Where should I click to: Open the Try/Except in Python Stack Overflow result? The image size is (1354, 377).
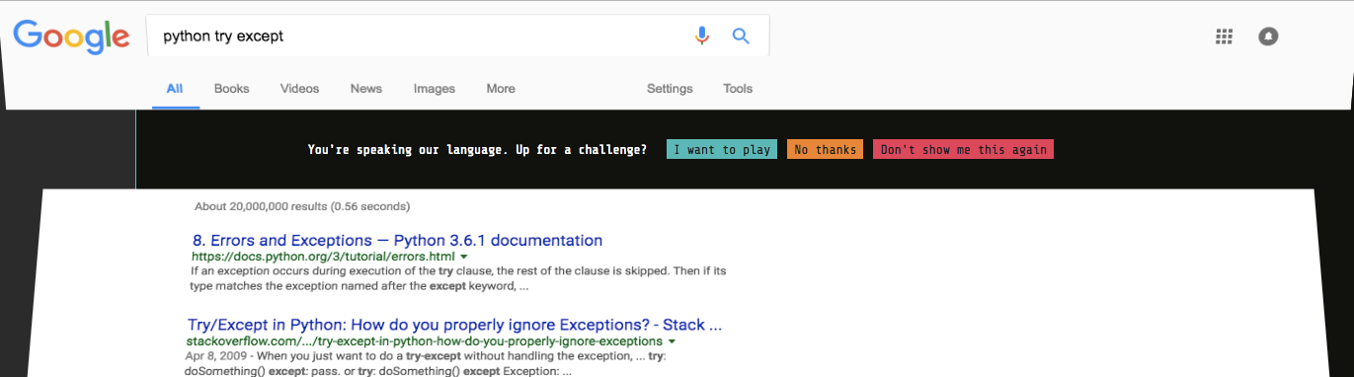tap(455, 324)
